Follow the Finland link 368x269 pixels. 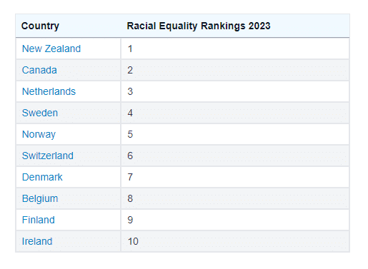click(x=38, y=220)
